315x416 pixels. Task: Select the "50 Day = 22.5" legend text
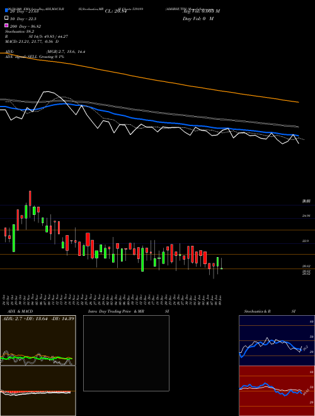[23, 18]
